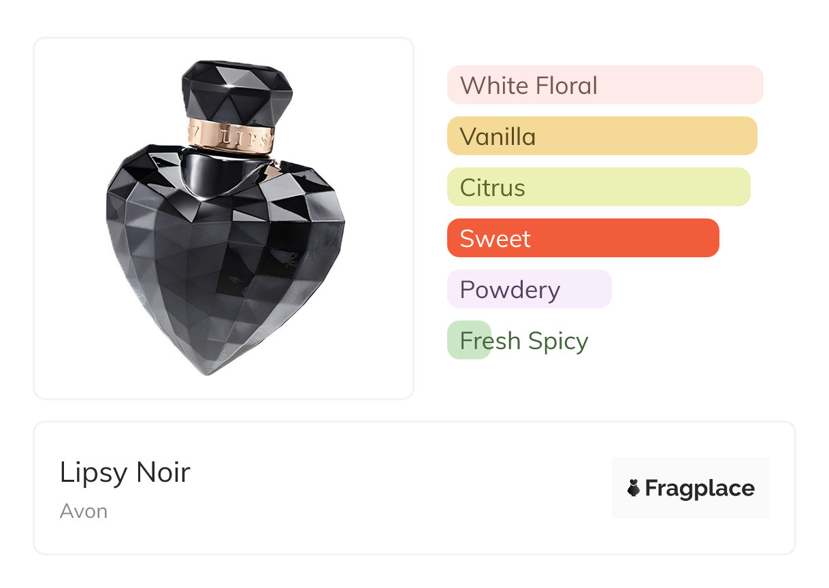Click the black faceted bottle cap

coord(237,88)
